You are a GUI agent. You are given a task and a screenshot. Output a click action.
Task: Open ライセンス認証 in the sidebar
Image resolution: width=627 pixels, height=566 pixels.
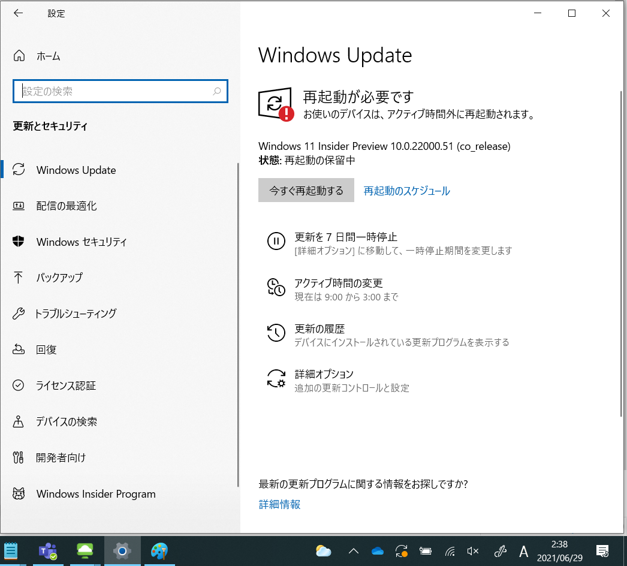click(x=66, y=386)
